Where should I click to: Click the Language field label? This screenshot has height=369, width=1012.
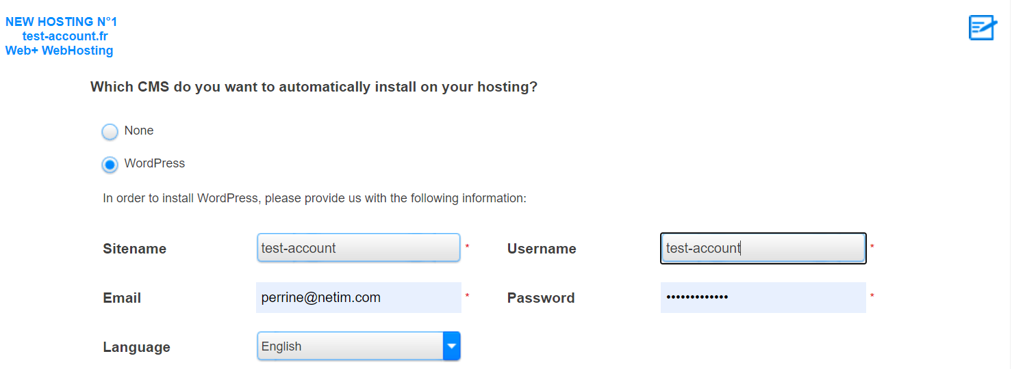click(x=137, y=347)
